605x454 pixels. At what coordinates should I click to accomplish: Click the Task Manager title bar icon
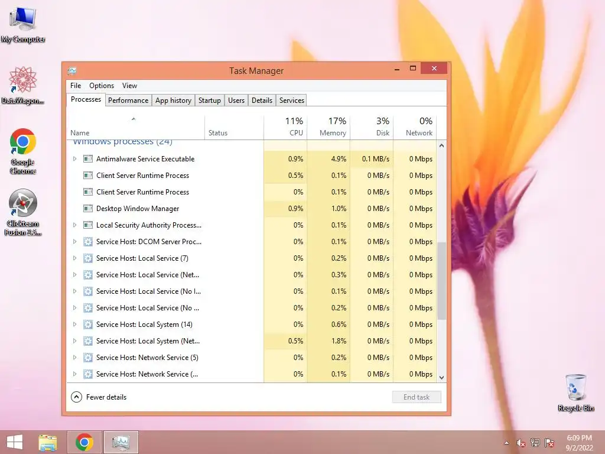click(71, 71)
